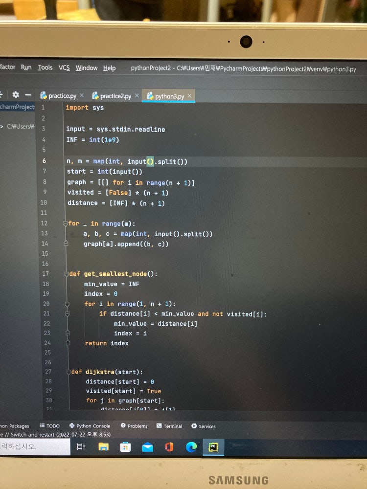Hide the project panel using minus icon
Image resolution: width=367 pixels, height=489 pixels.
point(28,95)
